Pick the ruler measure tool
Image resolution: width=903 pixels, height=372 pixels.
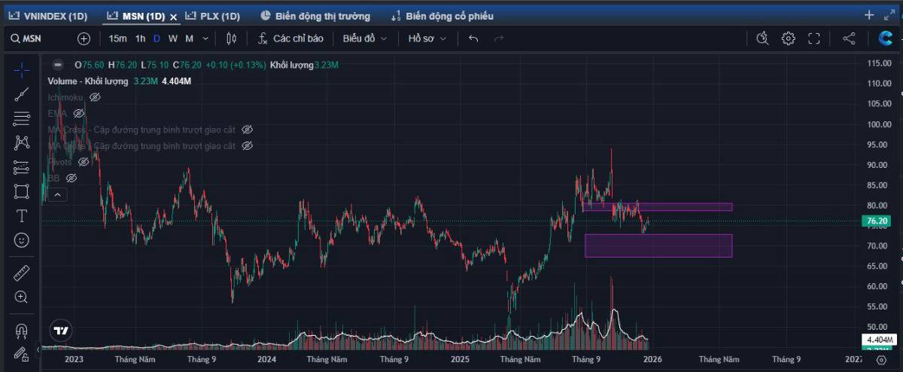pyautogui.click(x=21, y=273)
